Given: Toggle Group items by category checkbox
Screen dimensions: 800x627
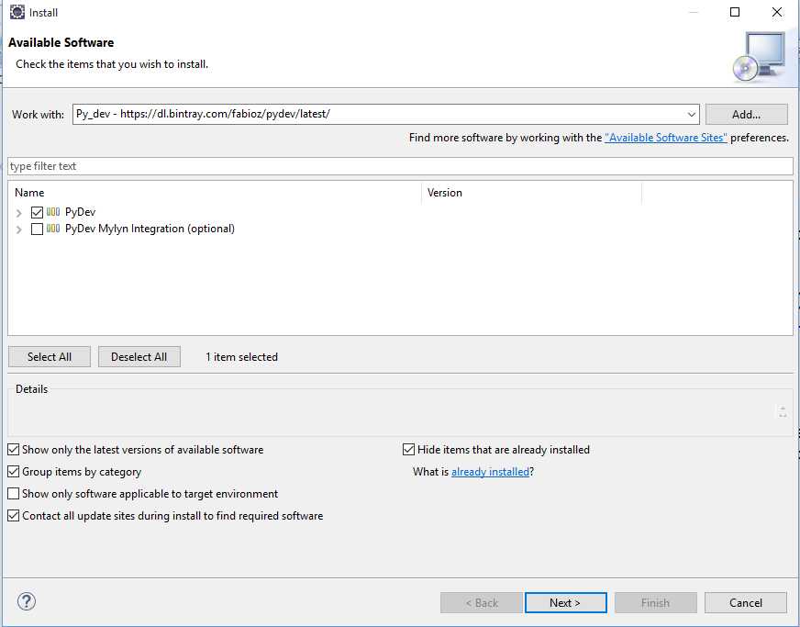Looking at the screenshot, I should 13,472.
